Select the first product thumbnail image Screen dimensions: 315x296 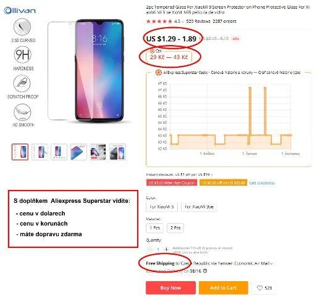click(20, 152)
